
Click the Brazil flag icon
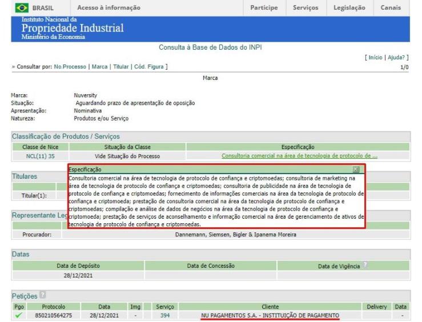pyautogui.click(x=22, y=8)
